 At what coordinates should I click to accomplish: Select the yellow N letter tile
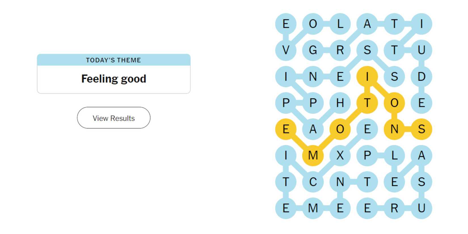click(394, 129)
